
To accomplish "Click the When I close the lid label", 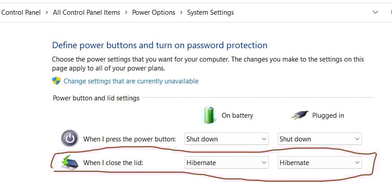I will [112, 163].
